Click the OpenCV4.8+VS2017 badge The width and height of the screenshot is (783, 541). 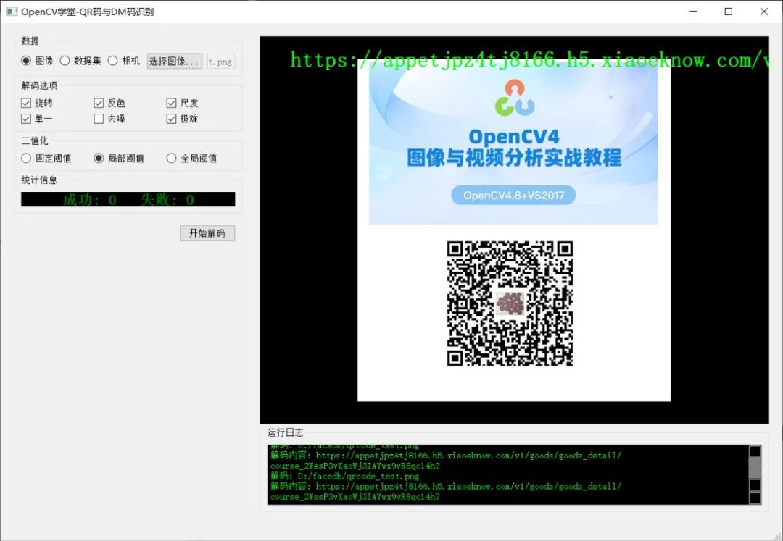click(x=513, y=195)
